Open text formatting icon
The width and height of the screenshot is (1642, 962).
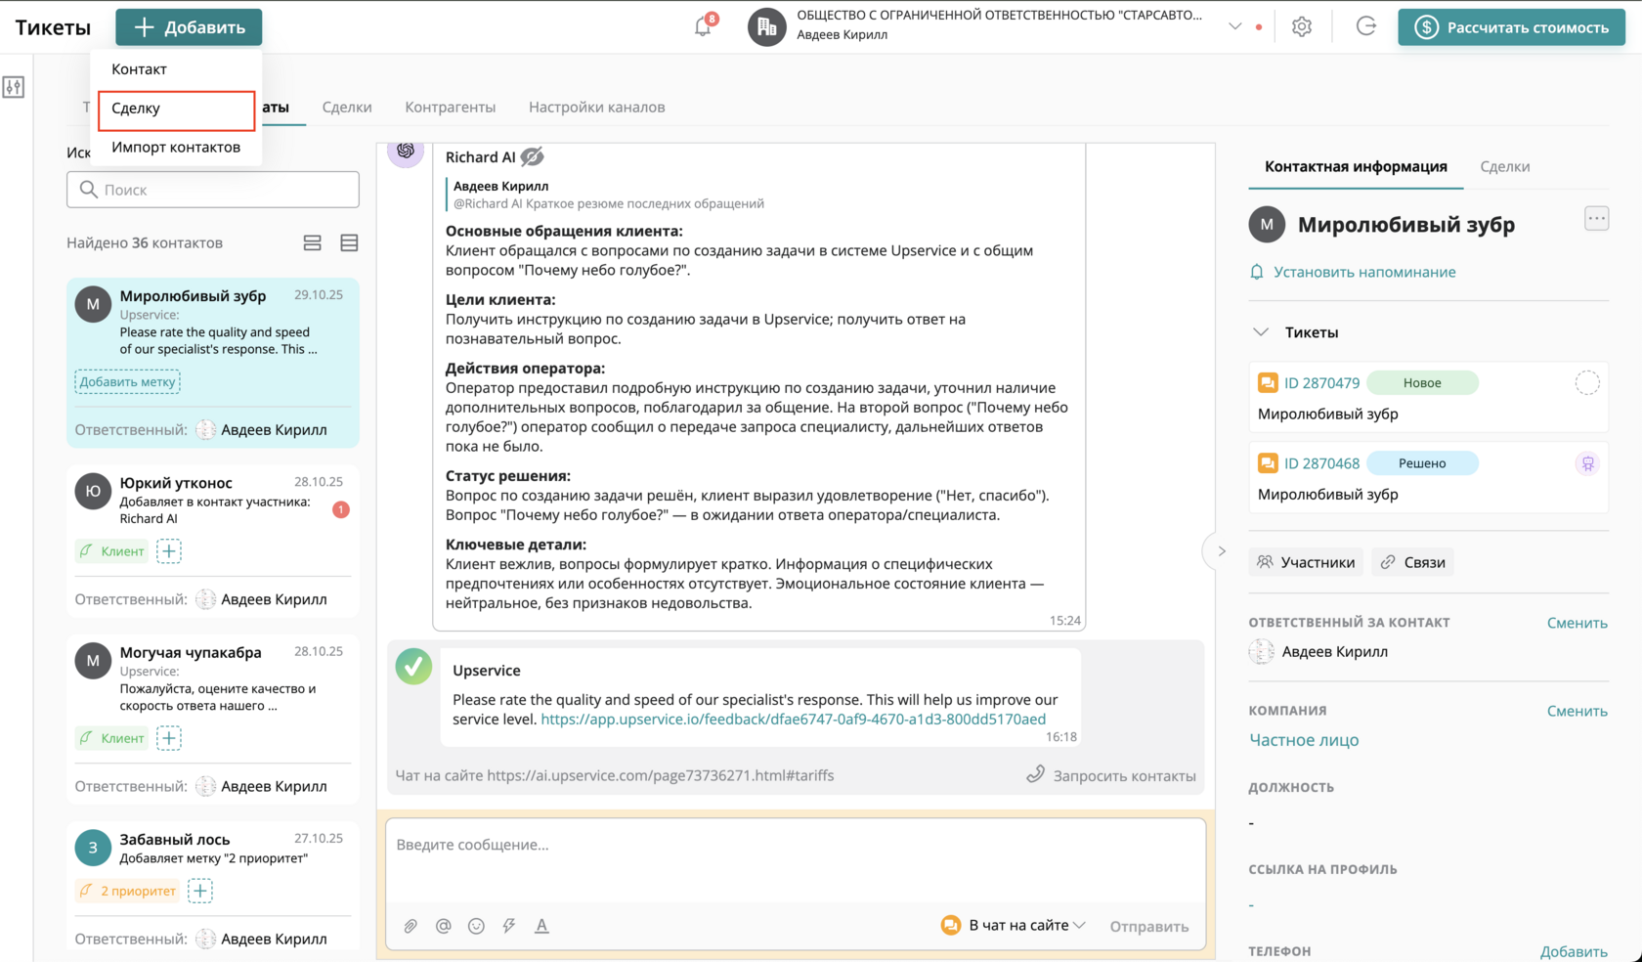point(541,926)
